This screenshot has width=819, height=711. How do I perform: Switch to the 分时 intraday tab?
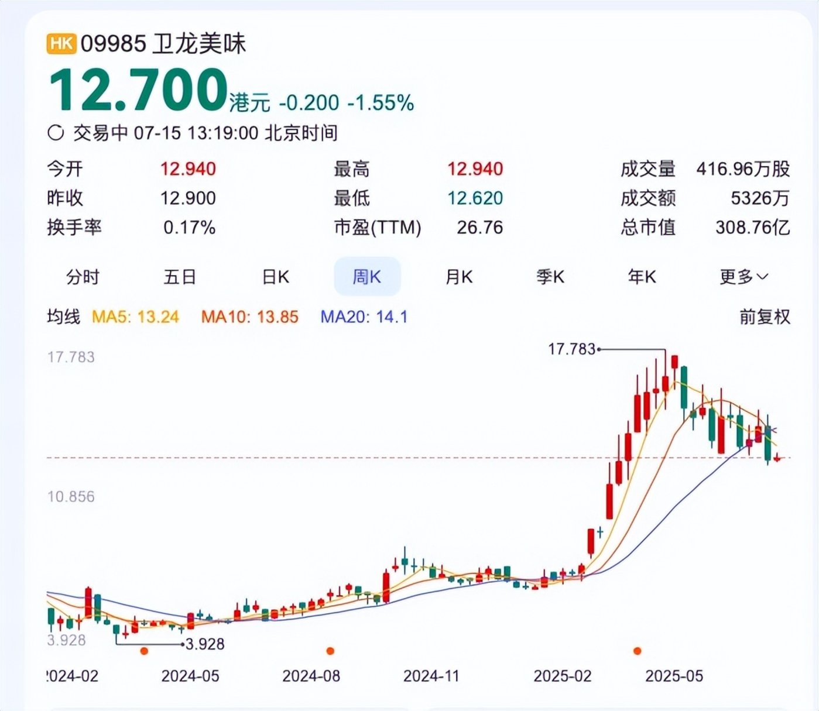point(83,277)
